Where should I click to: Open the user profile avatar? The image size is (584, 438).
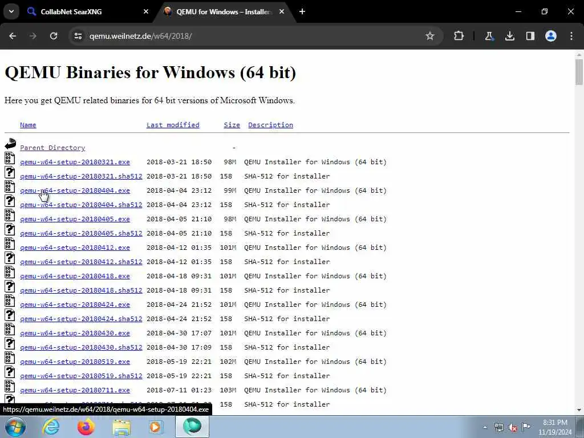coord(551,36)
